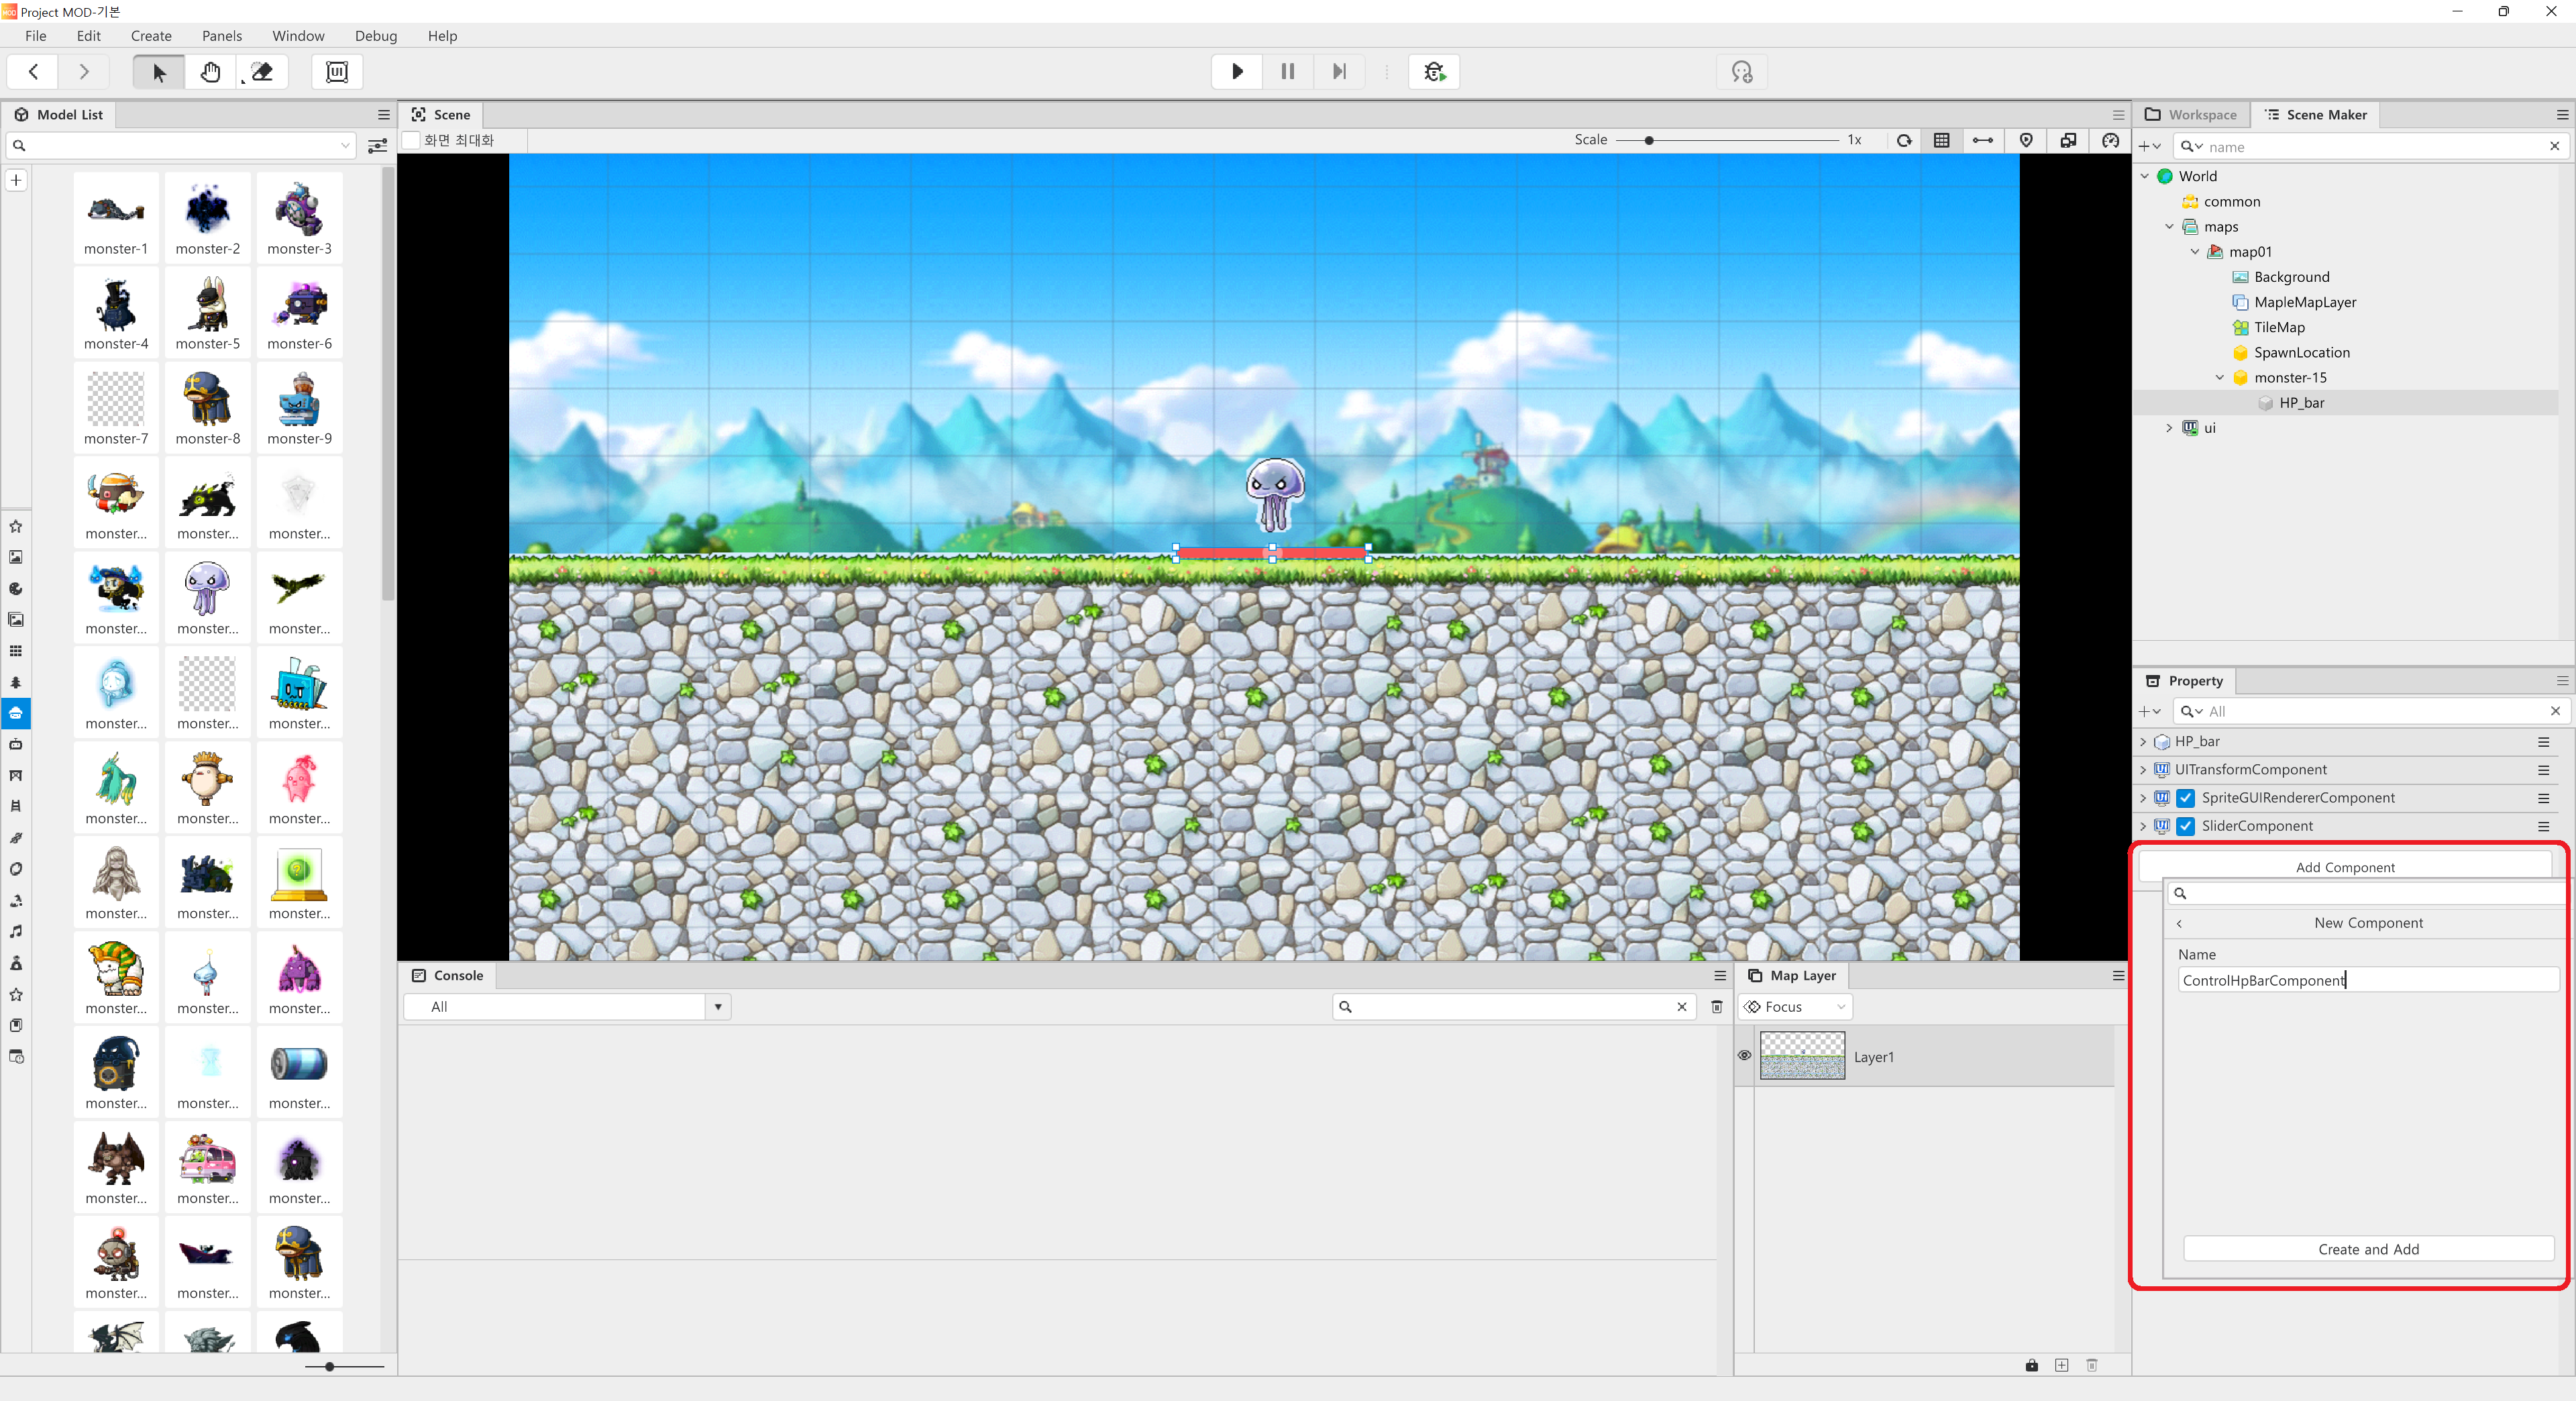Open the Model List search dropdown arrow
The image size is (2576, 1401).
pyautogui.click(x=345, y=146)
